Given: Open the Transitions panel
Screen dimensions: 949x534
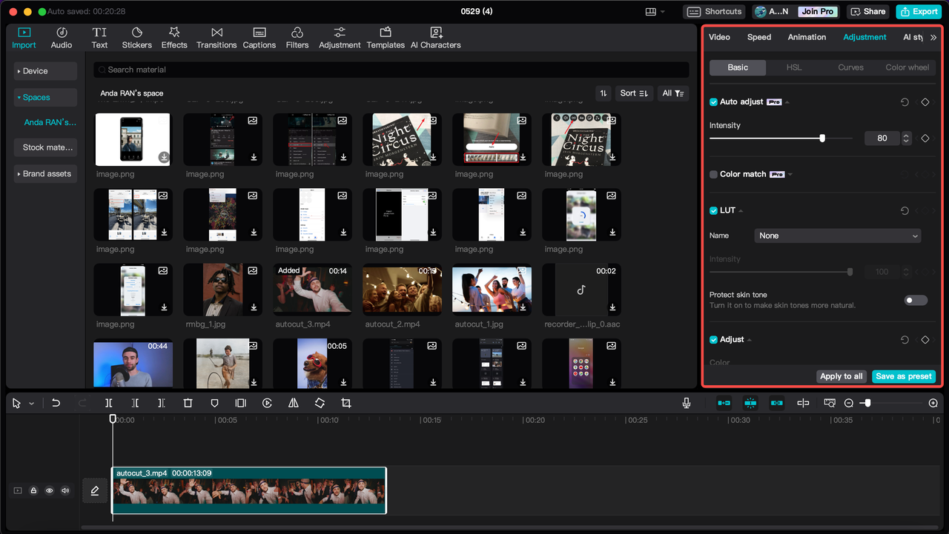Looking at the screenshot, I should [216, 37].
